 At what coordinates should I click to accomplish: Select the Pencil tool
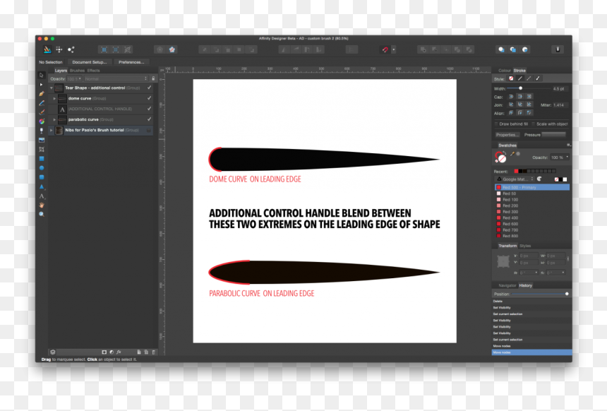(x=42, y=103)
